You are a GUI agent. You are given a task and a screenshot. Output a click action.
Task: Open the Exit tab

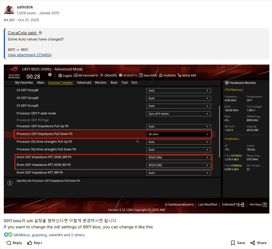(x=134, y=83)
